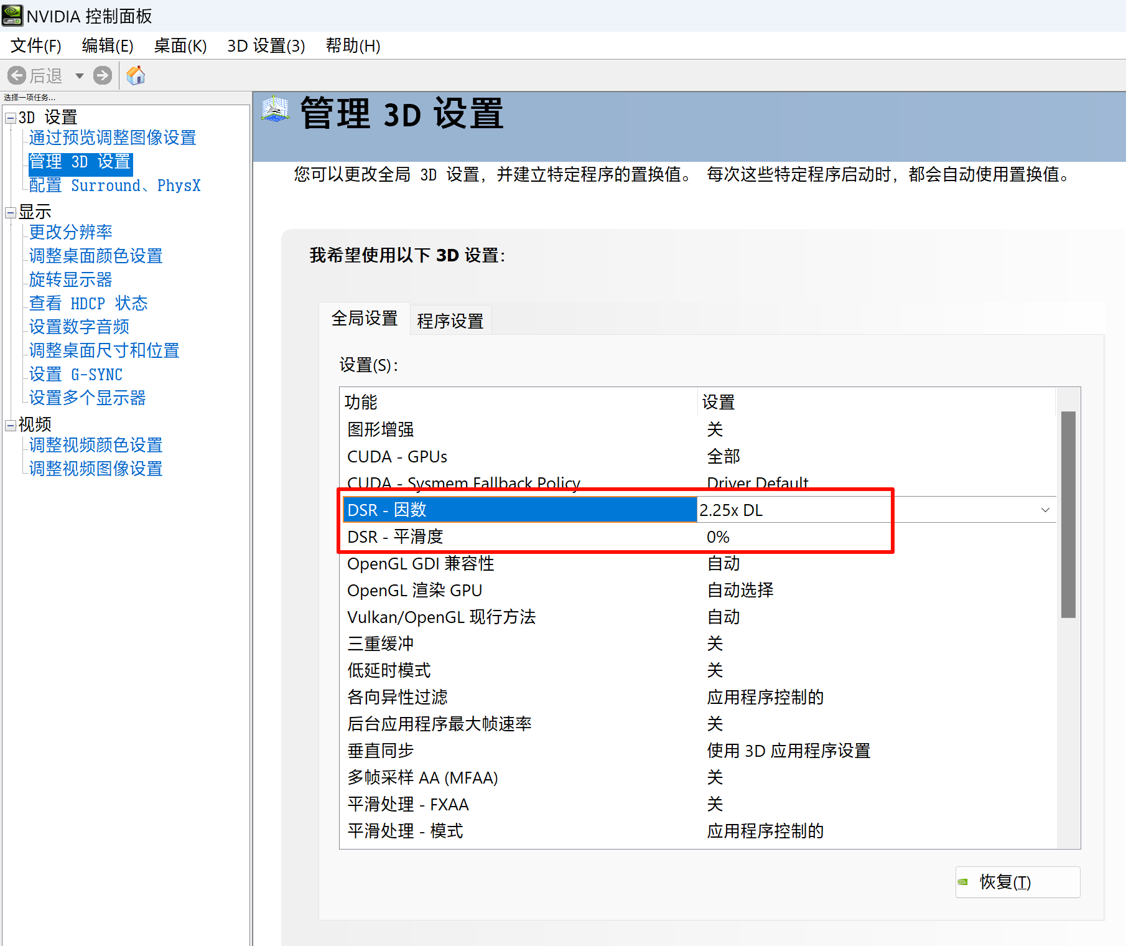Open 旋转显示器 link
1126x946 pixels.
[x=71, y=279]
